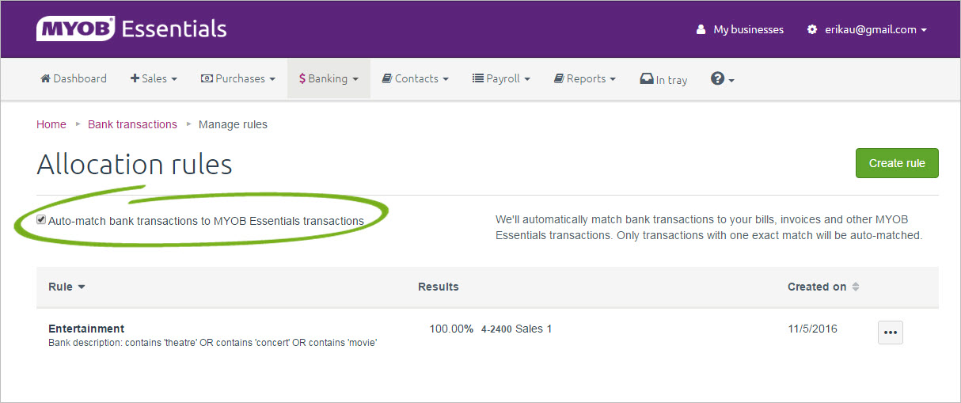Click the Dashboard home icon
The width and height of the screenshot is (961, 403).
[x=45, y=79]
